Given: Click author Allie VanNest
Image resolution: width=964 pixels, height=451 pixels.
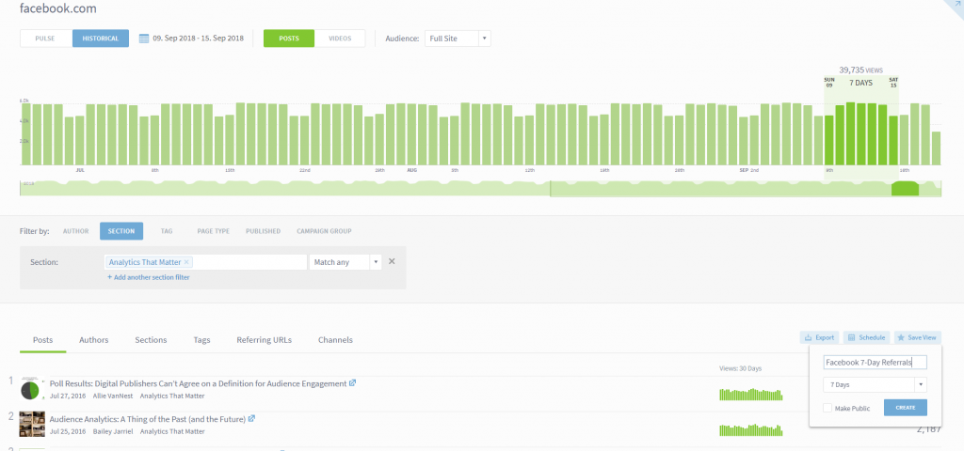Looking at the screenshot, I should tap(113, 396).
